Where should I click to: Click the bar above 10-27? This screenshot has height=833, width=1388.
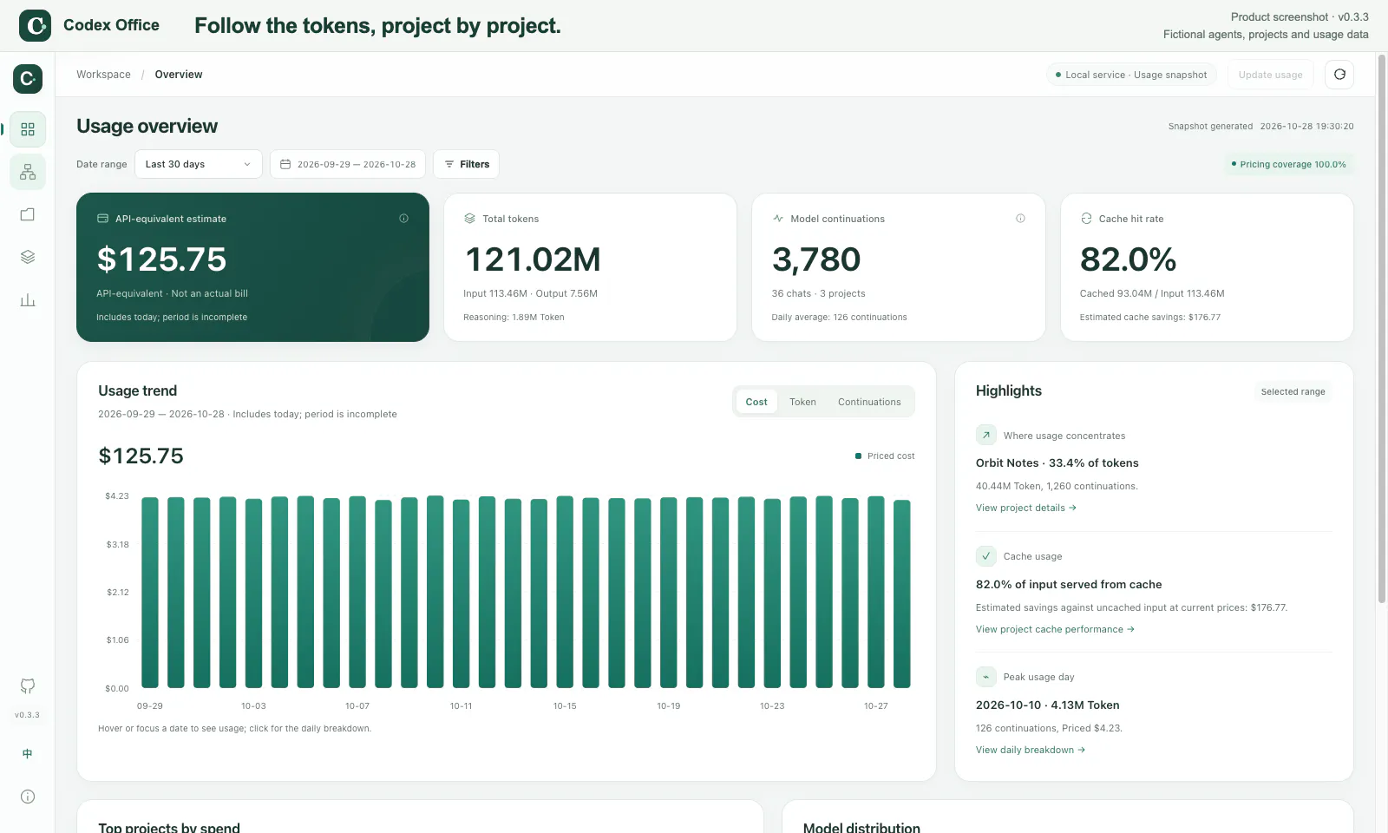pos(876,592)
